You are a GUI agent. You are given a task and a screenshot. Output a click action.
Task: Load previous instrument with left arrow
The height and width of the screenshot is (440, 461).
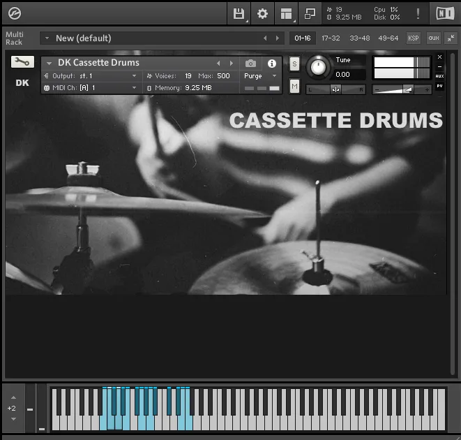[x=218, y=63]
